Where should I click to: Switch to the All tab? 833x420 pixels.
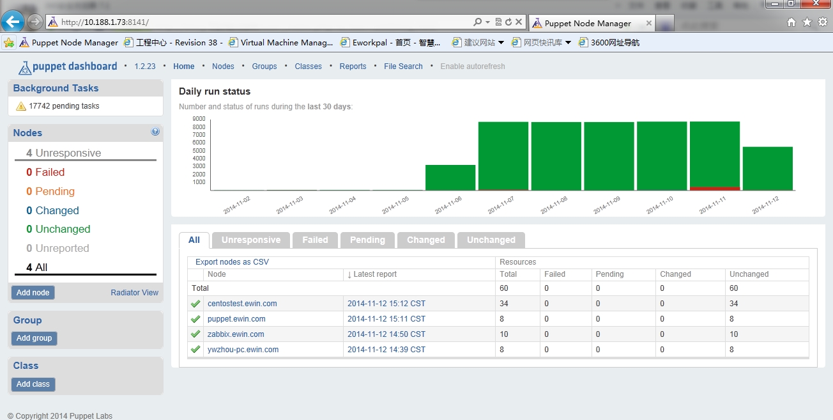(x=194, y=240)
